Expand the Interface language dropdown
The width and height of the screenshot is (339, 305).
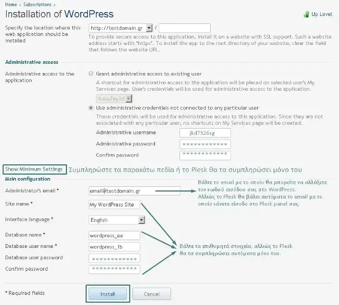[117, 220]
